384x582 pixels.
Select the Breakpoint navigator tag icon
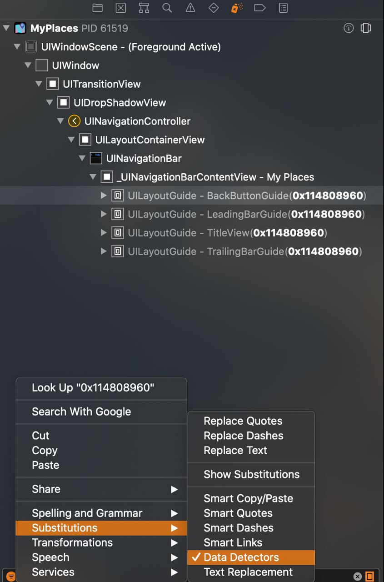tap(259, 8)
